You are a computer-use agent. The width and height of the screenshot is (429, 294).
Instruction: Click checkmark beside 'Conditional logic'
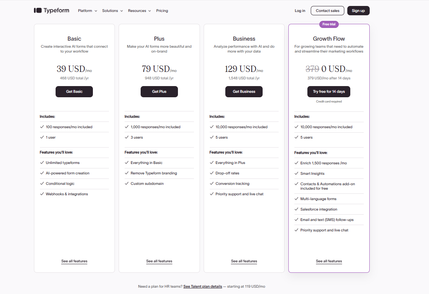(x=42, y=183)
